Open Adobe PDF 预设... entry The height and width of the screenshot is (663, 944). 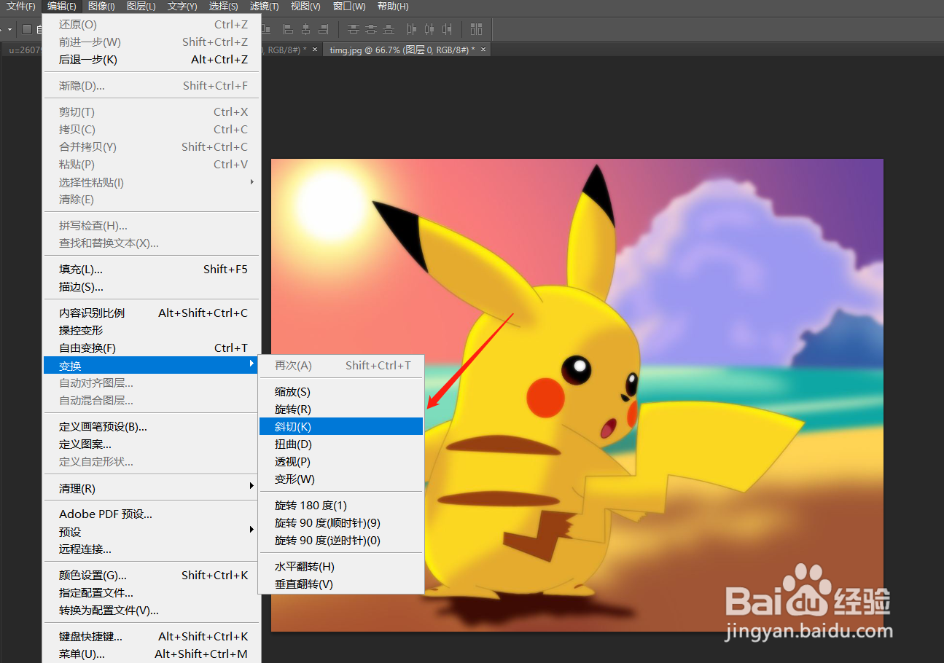tap(151, 514)
